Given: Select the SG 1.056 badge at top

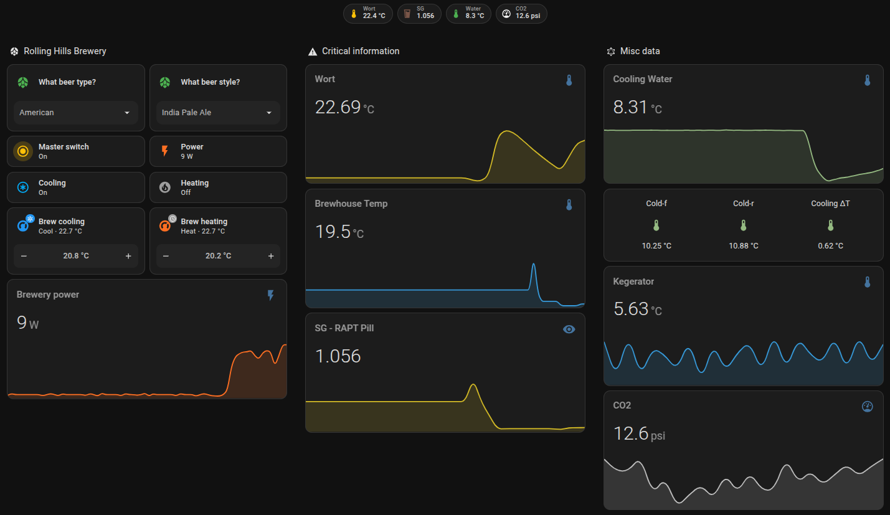Looking at the screenshot, I should click(419, 14).
